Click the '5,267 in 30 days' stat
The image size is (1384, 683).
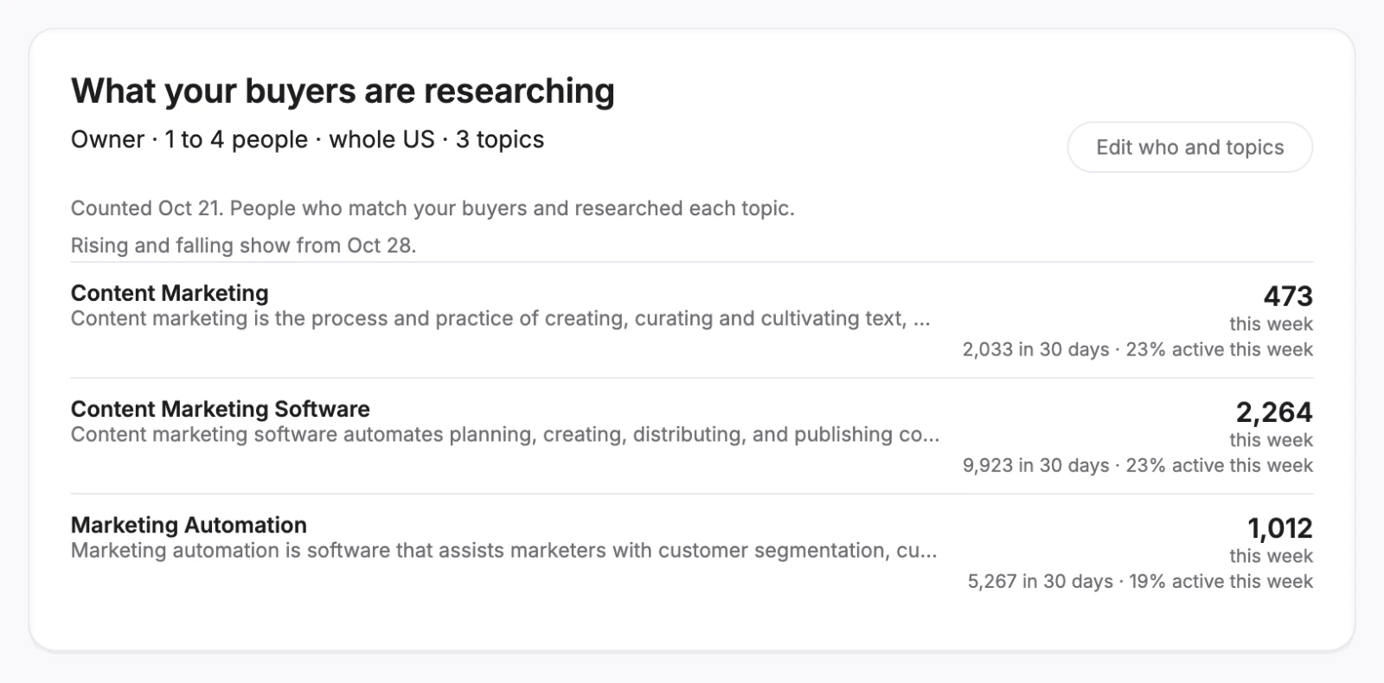1040,581
